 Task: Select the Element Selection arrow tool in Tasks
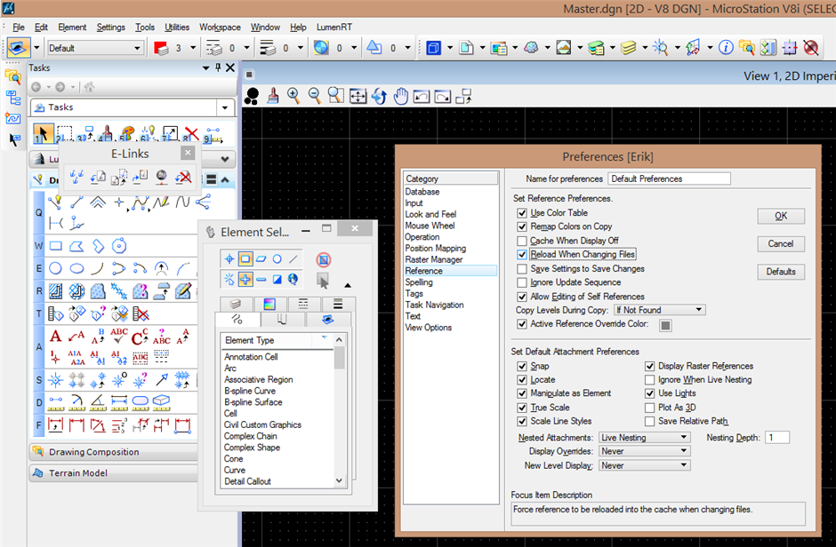[42, 133]
